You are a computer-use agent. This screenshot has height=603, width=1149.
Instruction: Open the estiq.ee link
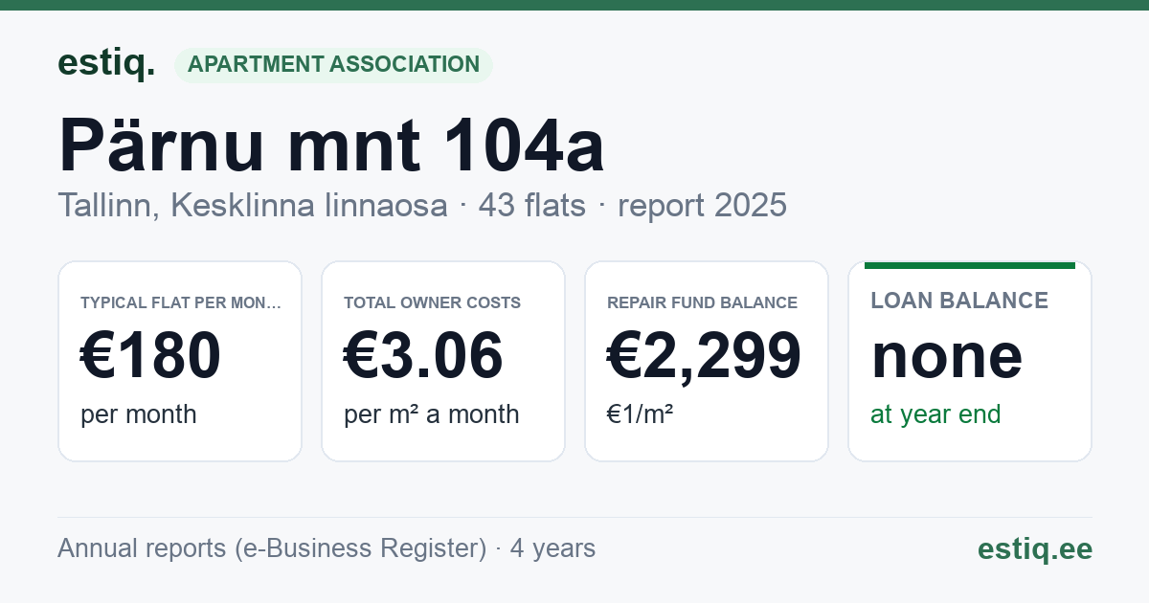coord(1035,548)
